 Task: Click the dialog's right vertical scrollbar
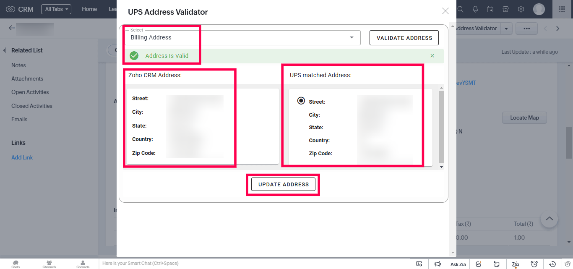click(452, 140)
